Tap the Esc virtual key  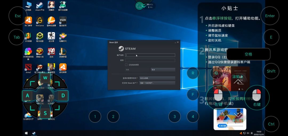[x=18, y=16]
